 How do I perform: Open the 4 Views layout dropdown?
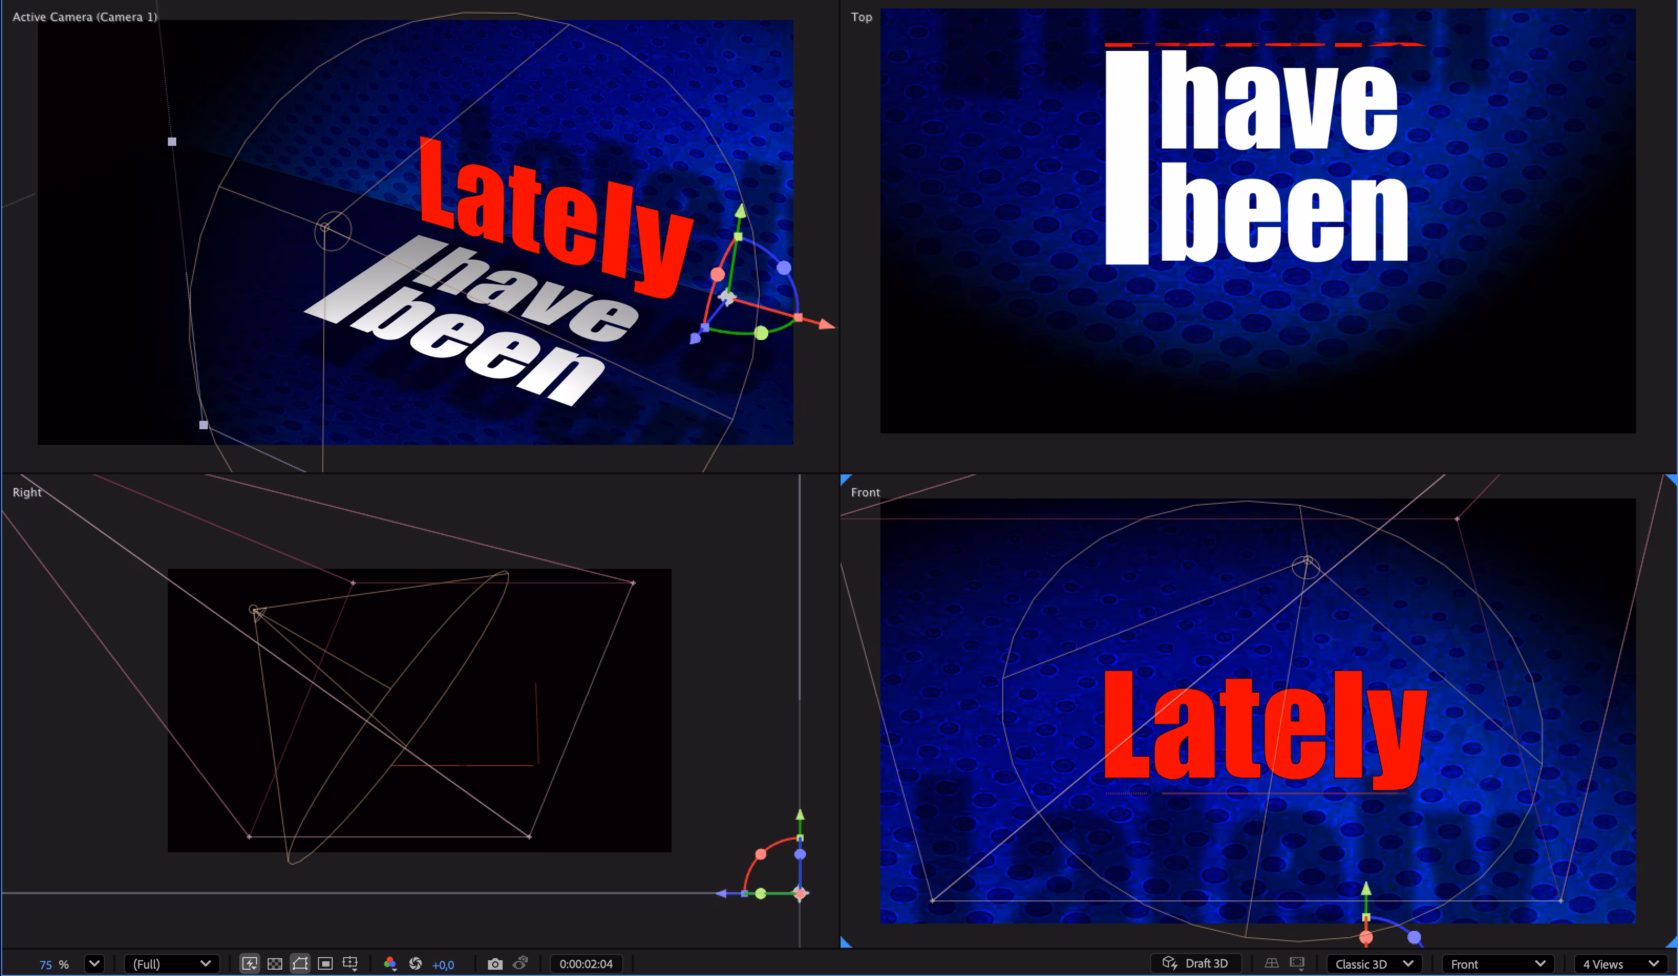click(1621, 963)
